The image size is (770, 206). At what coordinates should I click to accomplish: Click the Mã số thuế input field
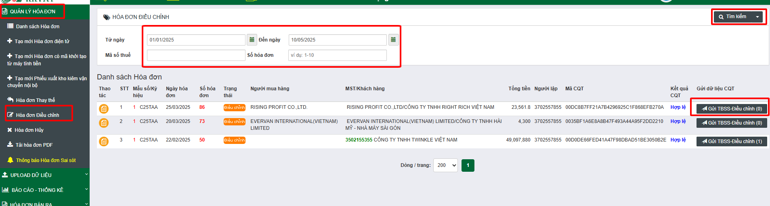[x=196, y=55]
